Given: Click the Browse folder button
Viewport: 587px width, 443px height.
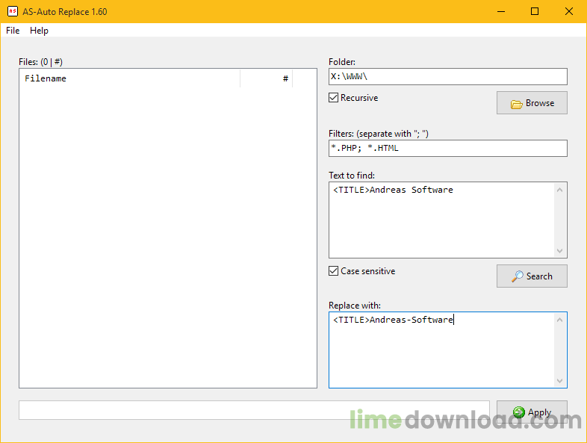Looking at the screenshot, I should coord(532,103).
